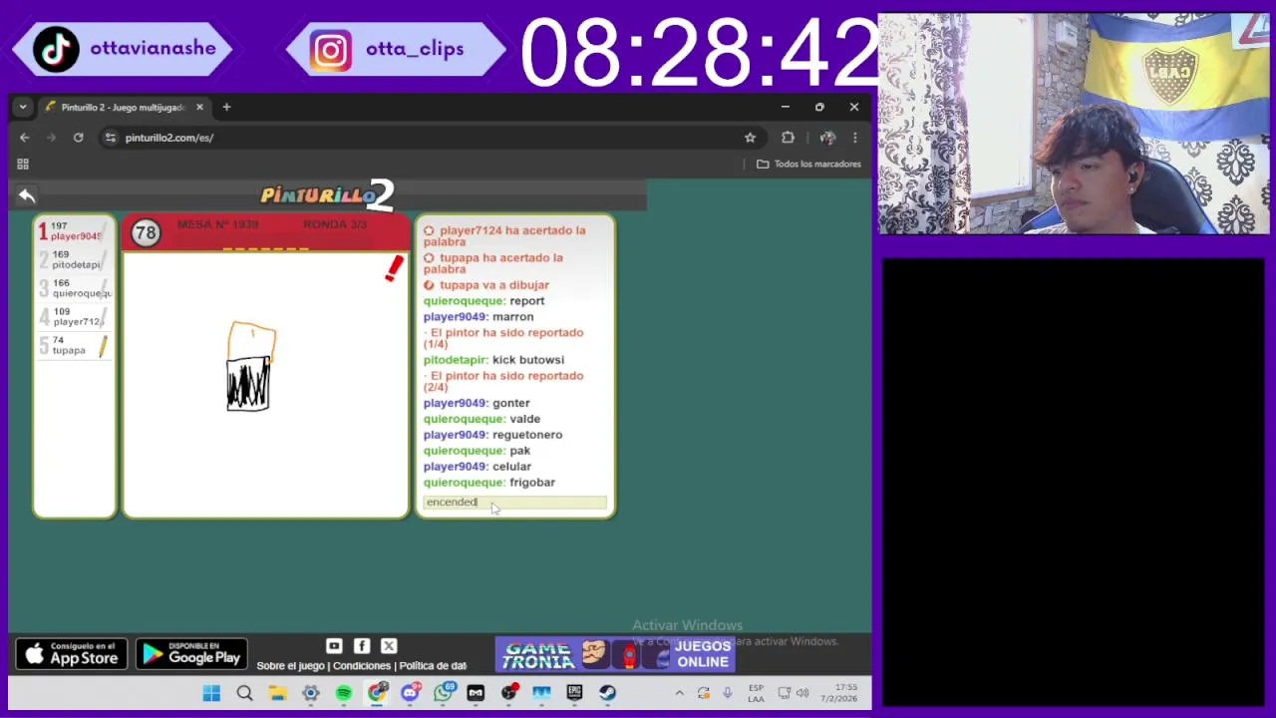This screenshot has width=1276, height=718.
Task: Click the Gametronia Juegos Online banner
Action: click(x=615, y=655)
